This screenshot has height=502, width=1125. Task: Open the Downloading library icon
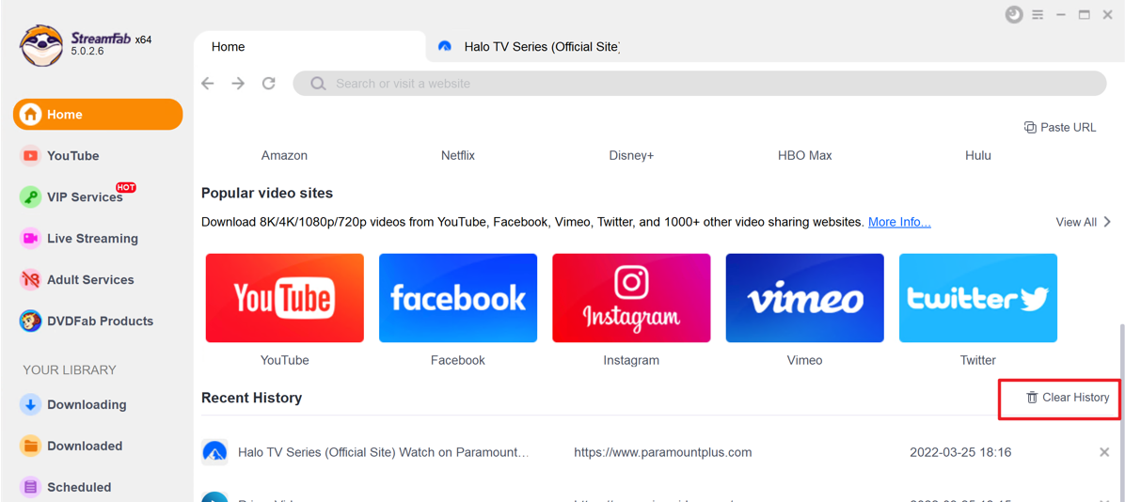[x=30, y=404]
